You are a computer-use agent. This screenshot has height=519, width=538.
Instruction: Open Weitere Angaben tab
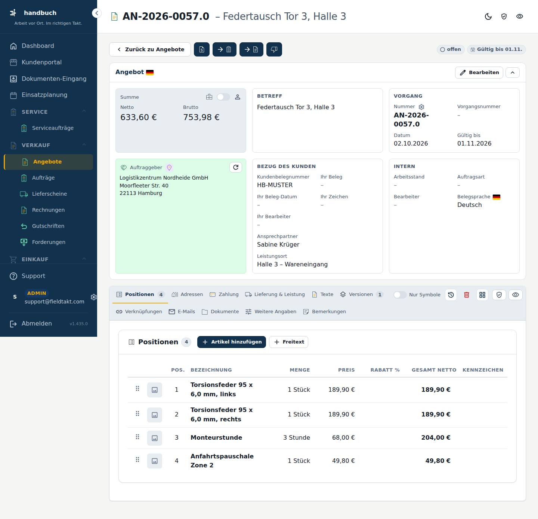pos(271,312)
